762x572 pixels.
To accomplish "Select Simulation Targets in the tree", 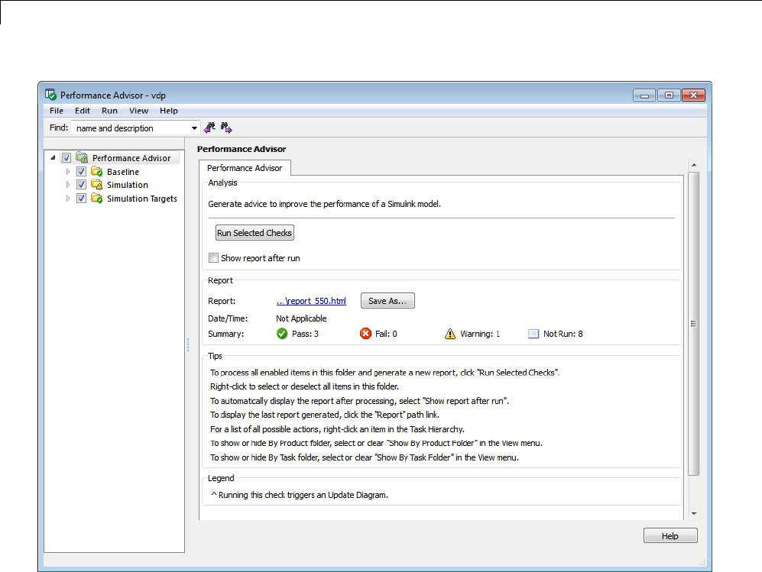I will 142,199.
